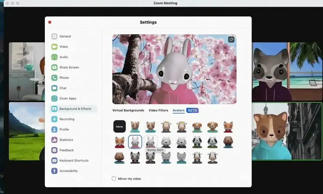Enable the Mirror my video checkbox
This screenshot has height=194, width=323.
tap(114, 178)
